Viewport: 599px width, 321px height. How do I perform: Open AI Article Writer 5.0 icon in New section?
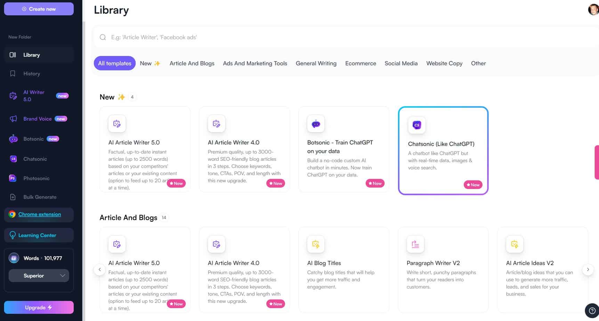[117, 124]
